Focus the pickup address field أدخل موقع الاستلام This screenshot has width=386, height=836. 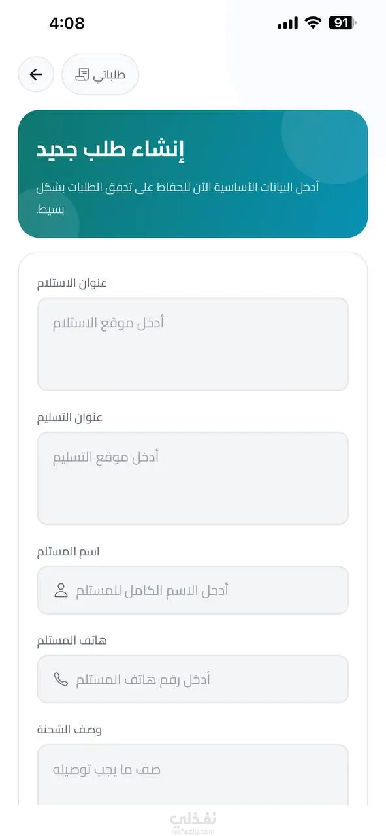point(193,344)
